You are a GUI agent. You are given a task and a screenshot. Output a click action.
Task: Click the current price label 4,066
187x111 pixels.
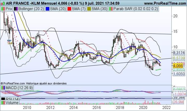(x=178, y=66)
